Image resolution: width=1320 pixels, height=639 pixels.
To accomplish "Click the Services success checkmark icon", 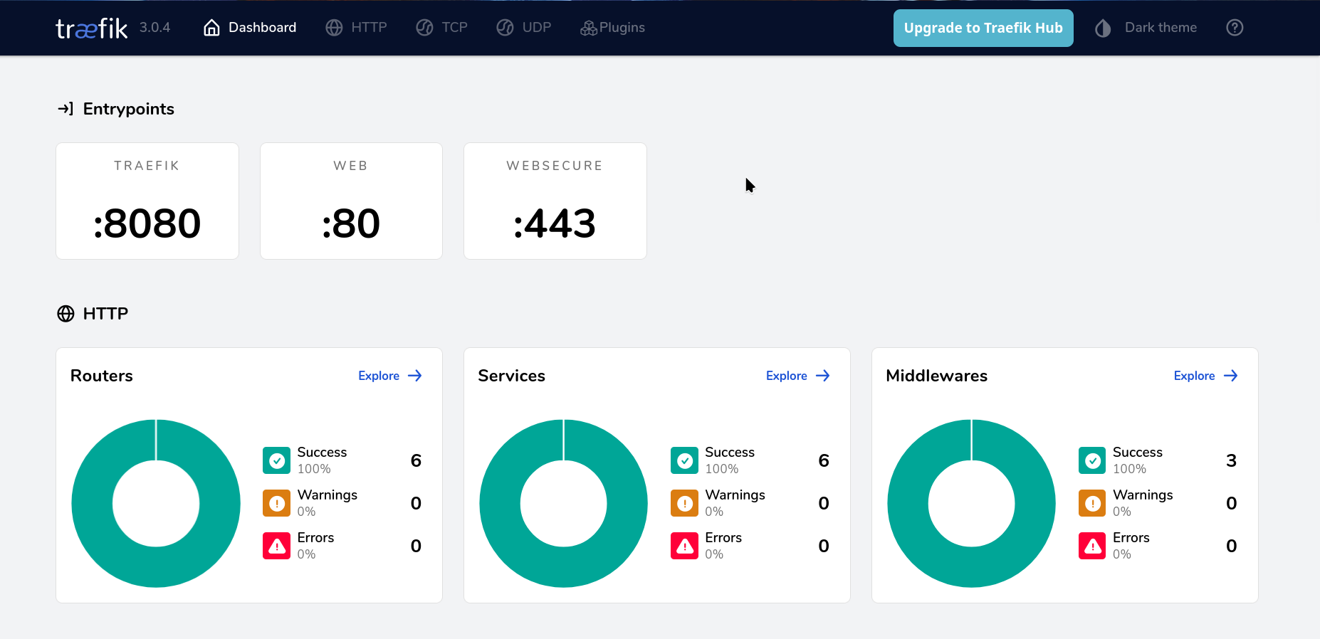I will pos(684,460).
